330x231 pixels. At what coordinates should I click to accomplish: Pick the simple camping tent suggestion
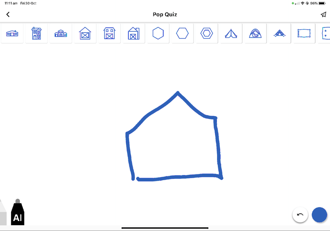(x=231, y=33)
